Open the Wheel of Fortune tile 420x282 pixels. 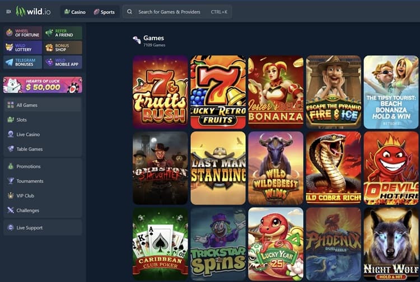pos(23,33)
